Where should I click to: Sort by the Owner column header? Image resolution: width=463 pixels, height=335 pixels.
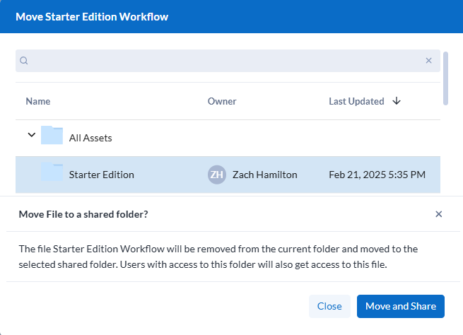222,101
